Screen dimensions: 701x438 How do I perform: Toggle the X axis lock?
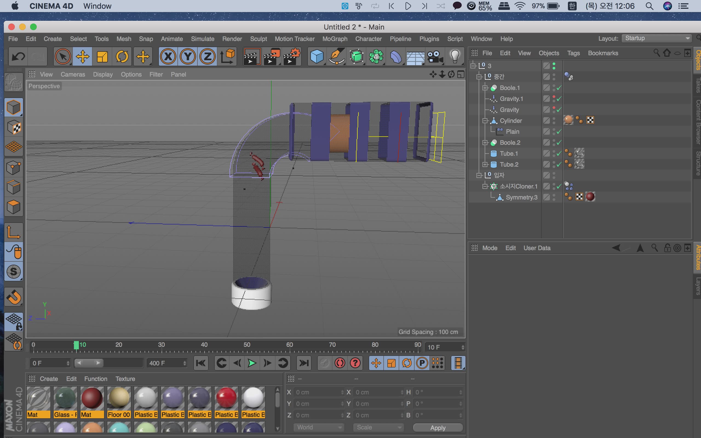click(x=168, y=56)
